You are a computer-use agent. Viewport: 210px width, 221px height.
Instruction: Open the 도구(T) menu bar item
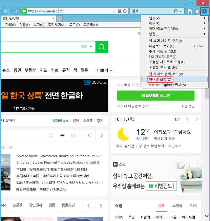click(x=74, y=25)
